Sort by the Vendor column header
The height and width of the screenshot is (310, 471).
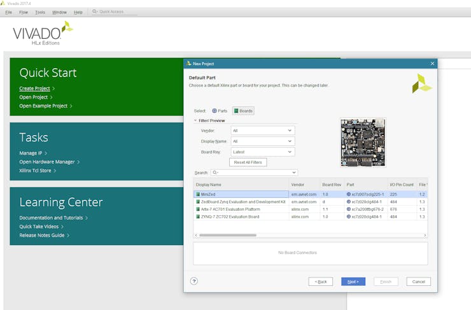click(x=304, y=185)
